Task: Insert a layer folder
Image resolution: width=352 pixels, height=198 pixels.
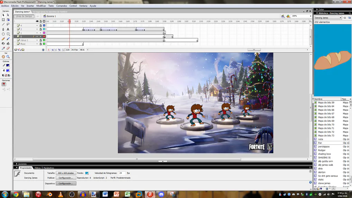Action: click(23, 50)
